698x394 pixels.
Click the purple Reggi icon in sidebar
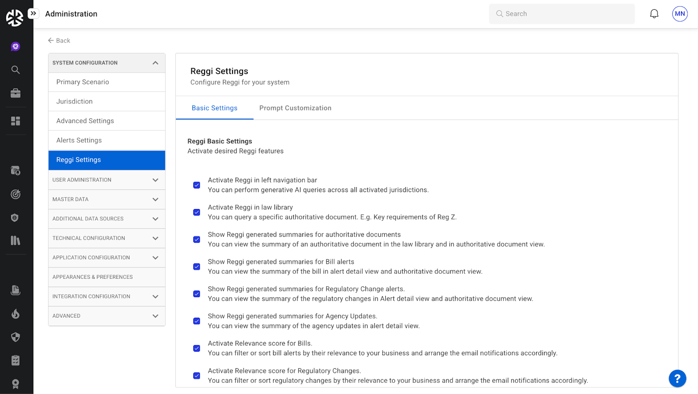coord(16,47)
